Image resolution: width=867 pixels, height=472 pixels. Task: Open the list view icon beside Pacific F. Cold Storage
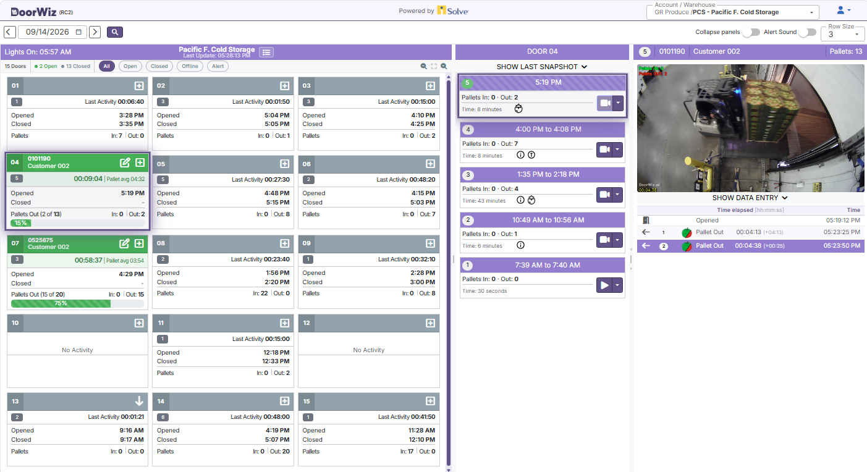pos(266,53)
